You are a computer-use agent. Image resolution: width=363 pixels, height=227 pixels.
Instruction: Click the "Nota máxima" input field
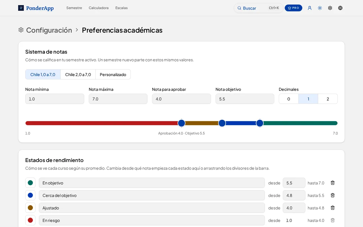pyautogui.click(x=118, y=99)
